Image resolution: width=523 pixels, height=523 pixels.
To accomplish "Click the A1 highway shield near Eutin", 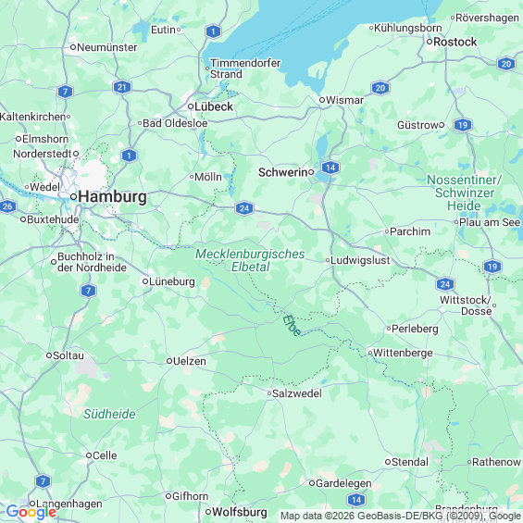I will click(x=214, y=32).
